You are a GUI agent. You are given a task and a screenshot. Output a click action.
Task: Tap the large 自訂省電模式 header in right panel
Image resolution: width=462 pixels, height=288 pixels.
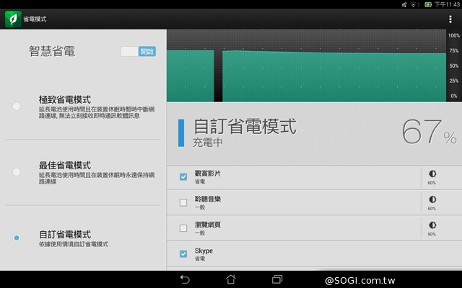coord(245,127)
